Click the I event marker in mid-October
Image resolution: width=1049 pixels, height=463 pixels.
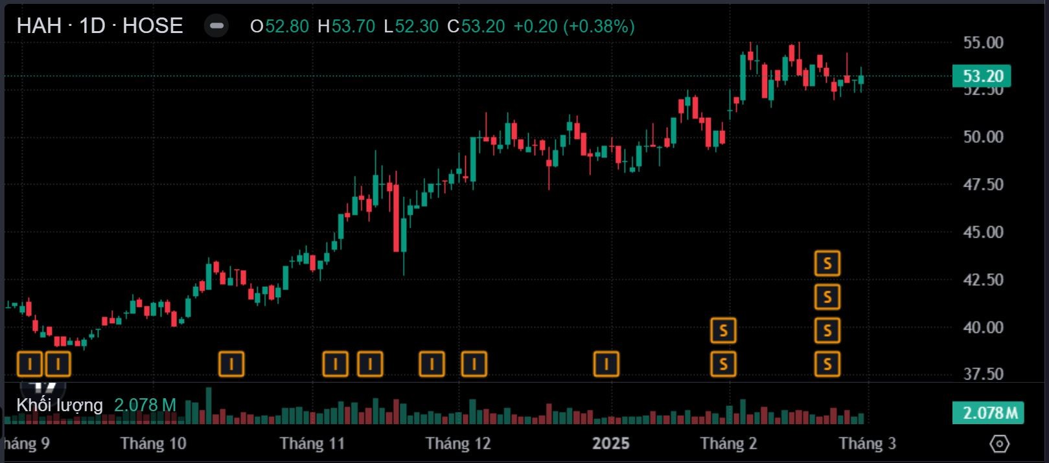[231, 364]
